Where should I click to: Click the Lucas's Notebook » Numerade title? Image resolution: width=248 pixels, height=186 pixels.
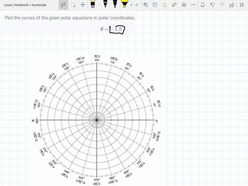coord(25,5)
